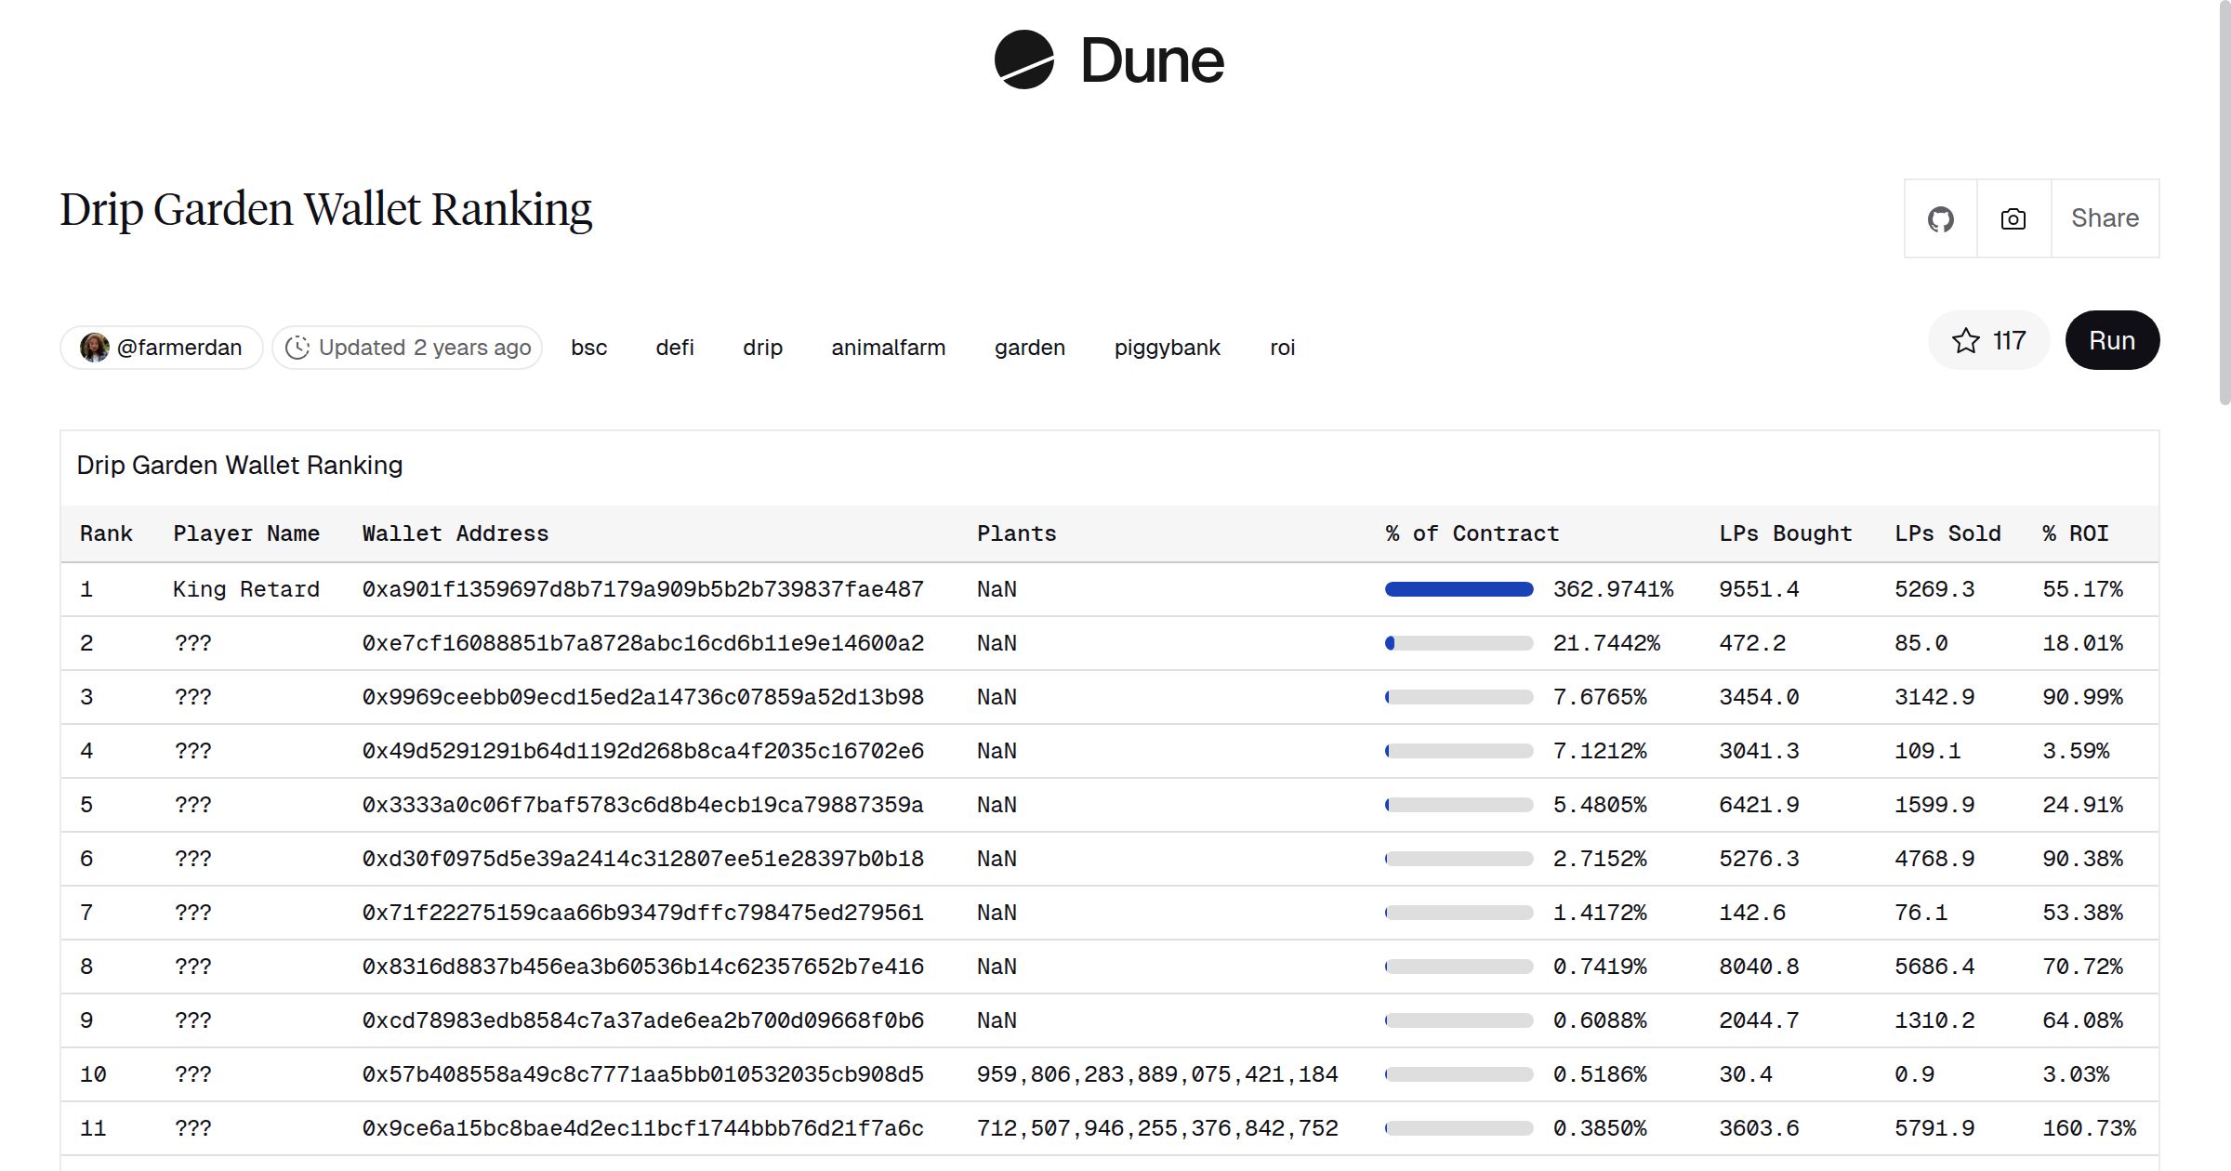The height and width of the screenshot is (1171, 2231).
Task: Click @farmerdan's profile avatar
Action: click(94, 347)
